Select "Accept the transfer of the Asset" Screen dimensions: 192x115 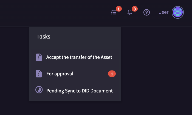[79, 57]
